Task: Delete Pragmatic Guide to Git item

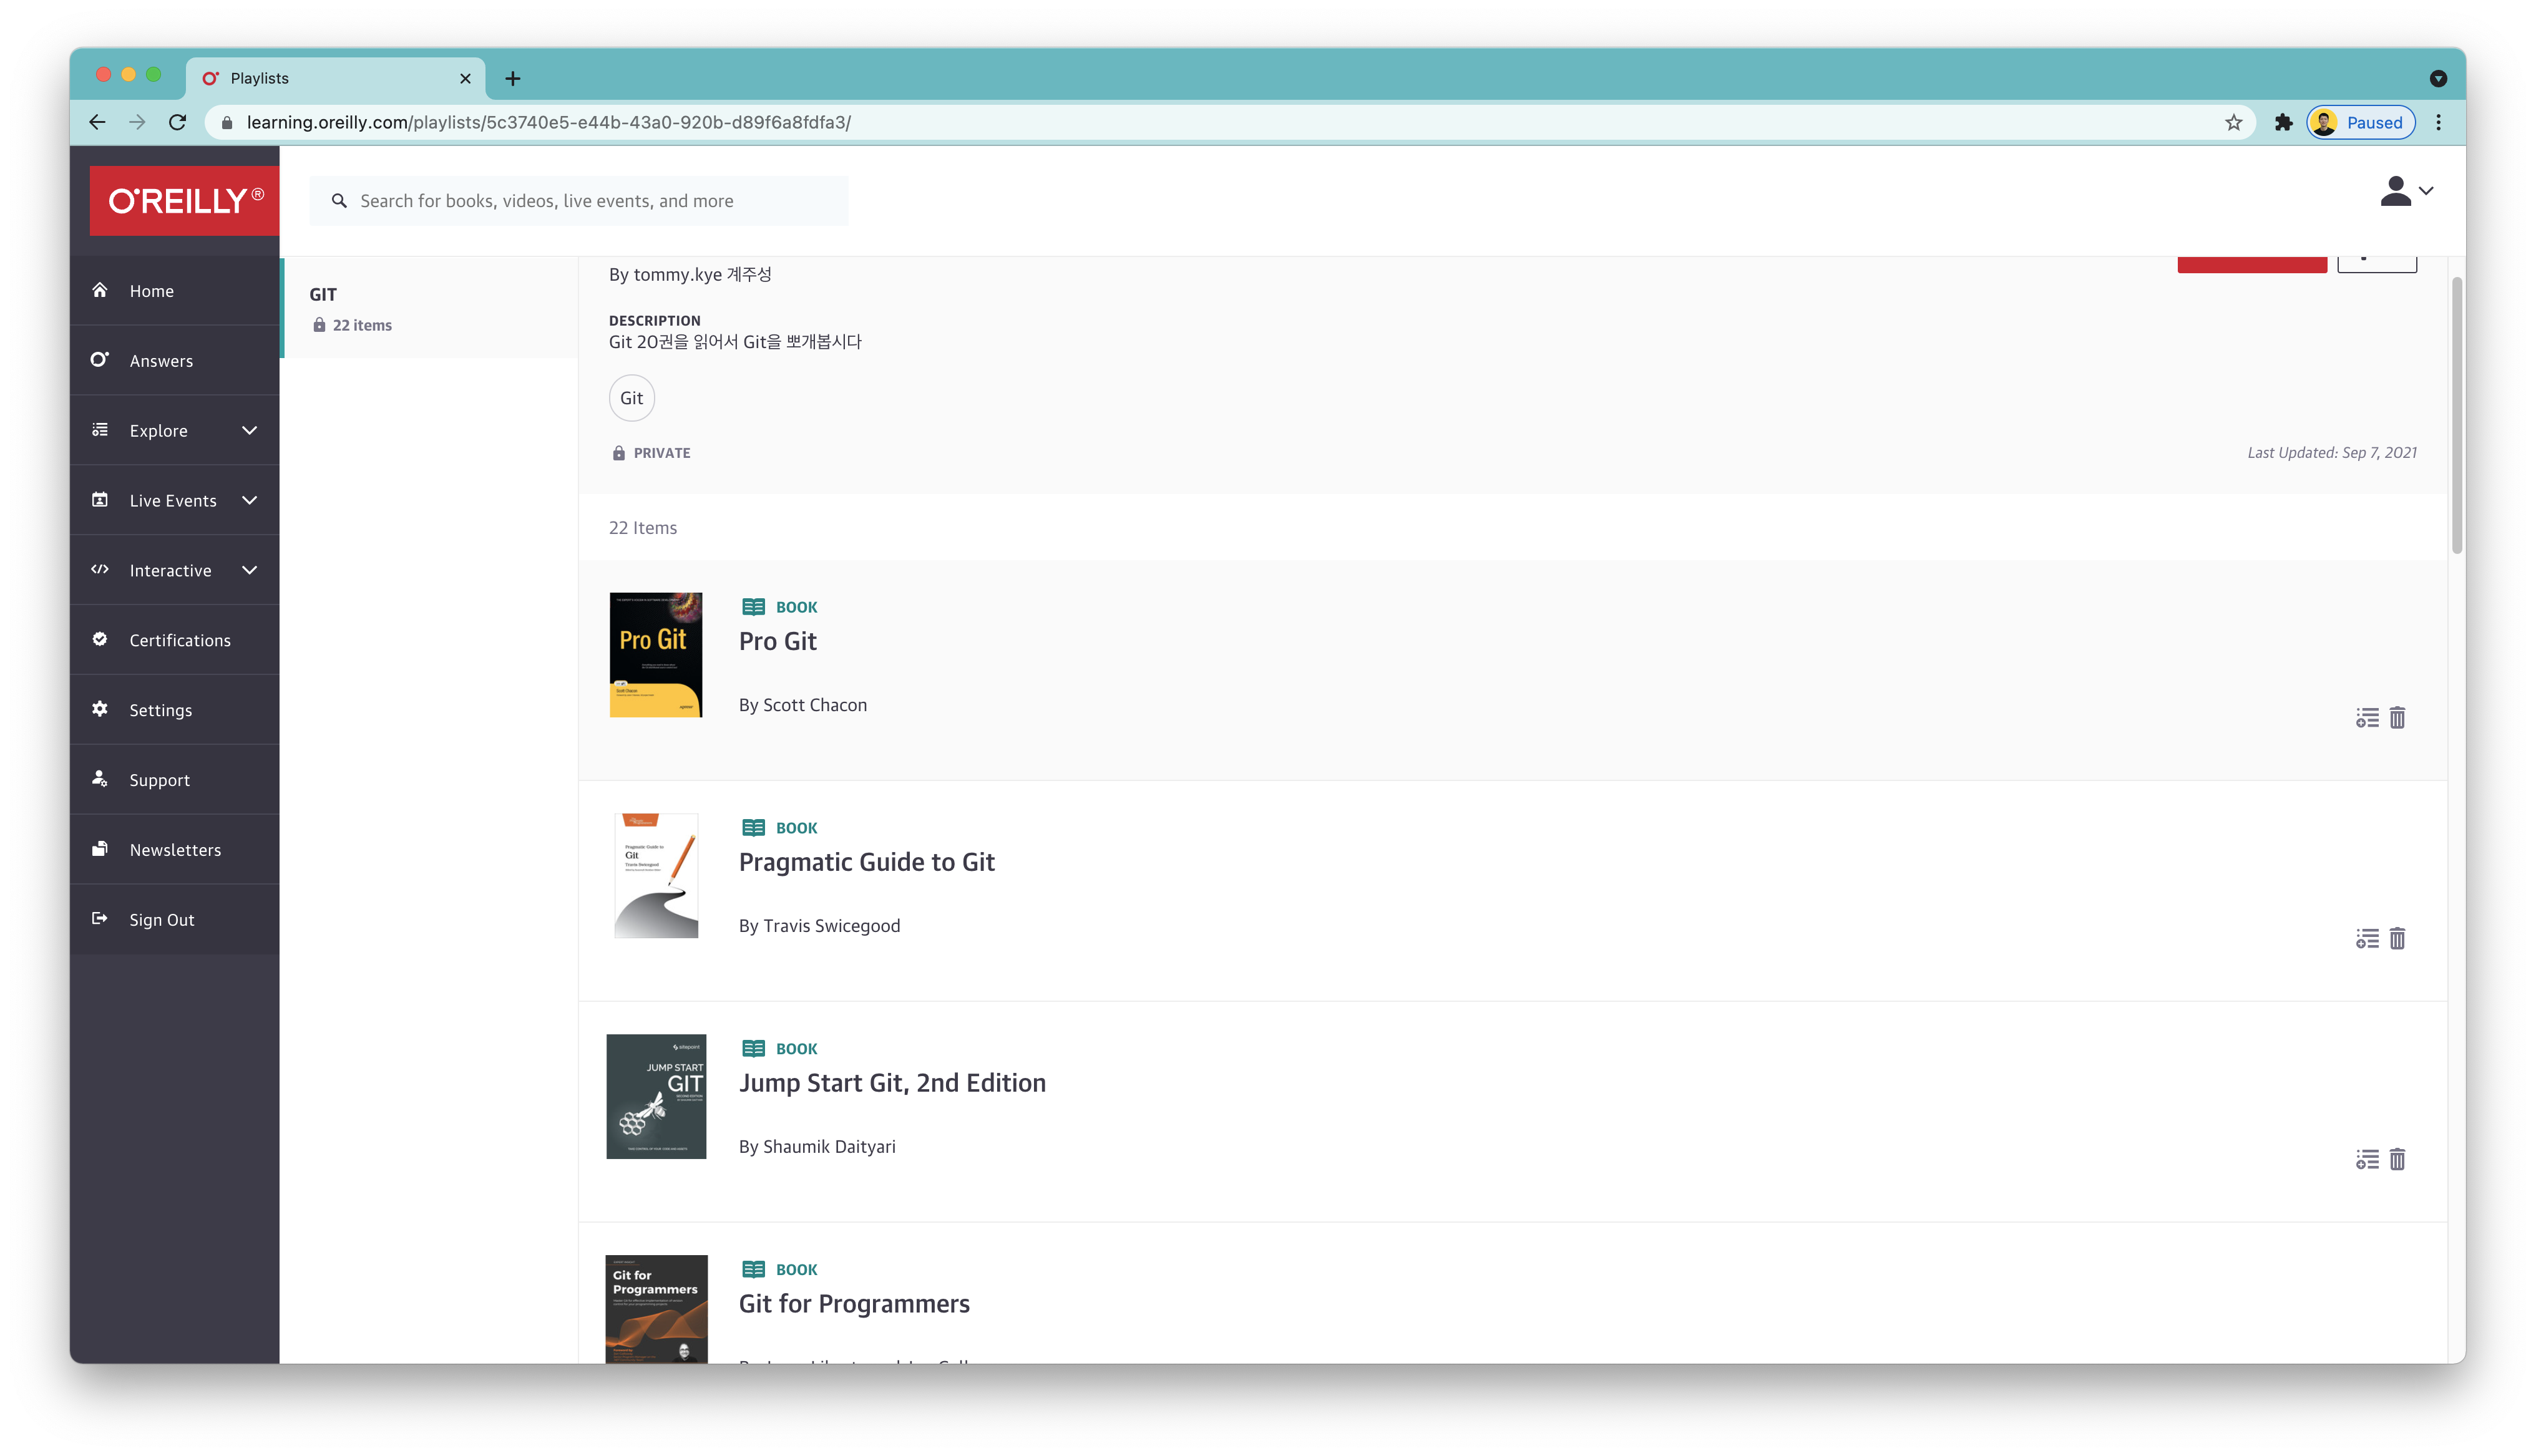Action: click(x=2398, y=939)
